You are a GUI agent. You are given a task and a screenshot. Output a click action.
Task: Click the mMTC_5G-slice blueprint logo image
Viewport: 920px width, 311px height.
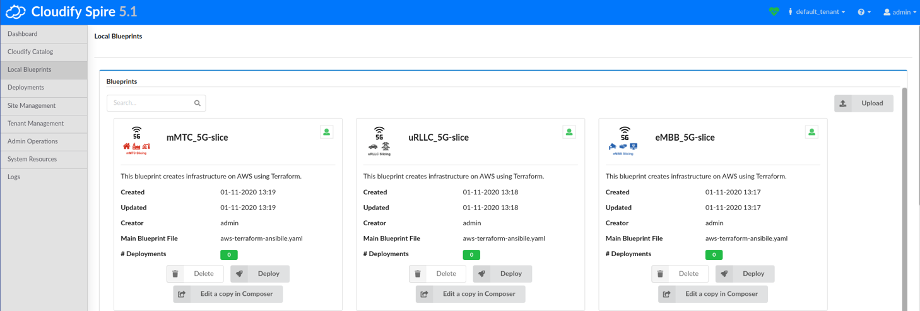pos(137,141)
